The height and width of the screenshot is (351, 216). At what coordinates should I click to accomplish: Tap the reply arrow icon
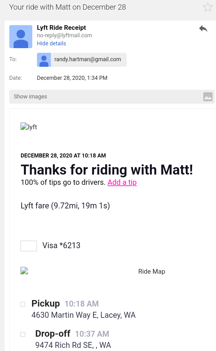(x=203, y=29)
